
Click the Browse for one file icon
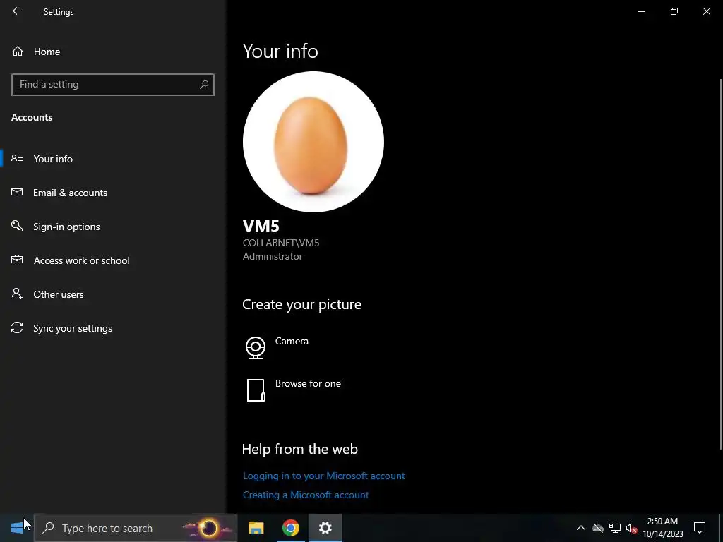point(256,390)
